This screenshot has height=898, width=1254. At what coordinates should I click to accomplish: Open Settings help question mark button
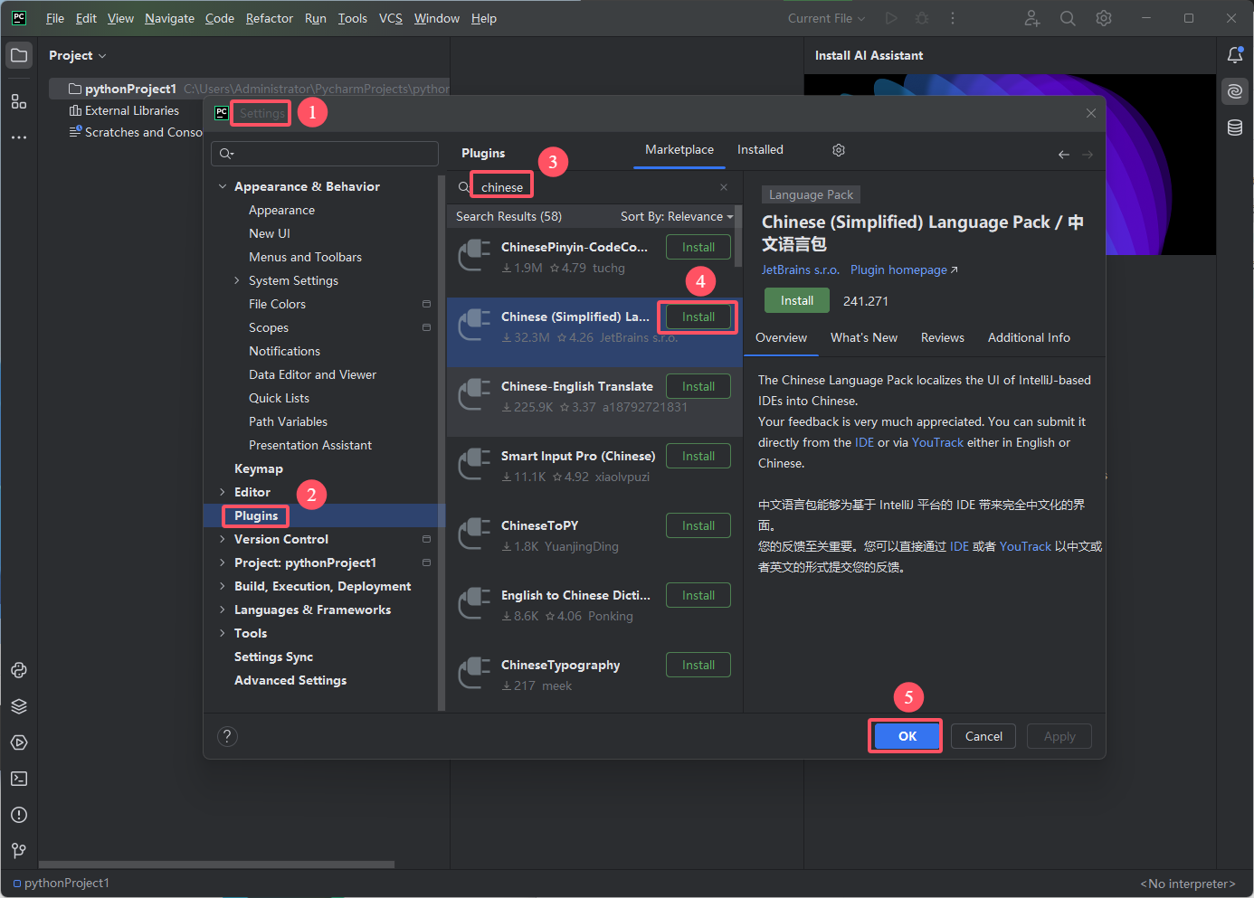[228, 736]
